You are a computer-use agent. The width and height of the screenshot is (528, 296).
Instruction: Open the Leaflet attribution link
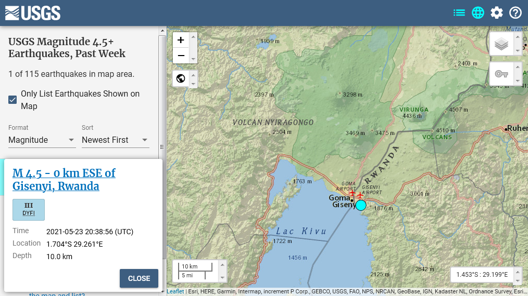(x=175, y=291)
